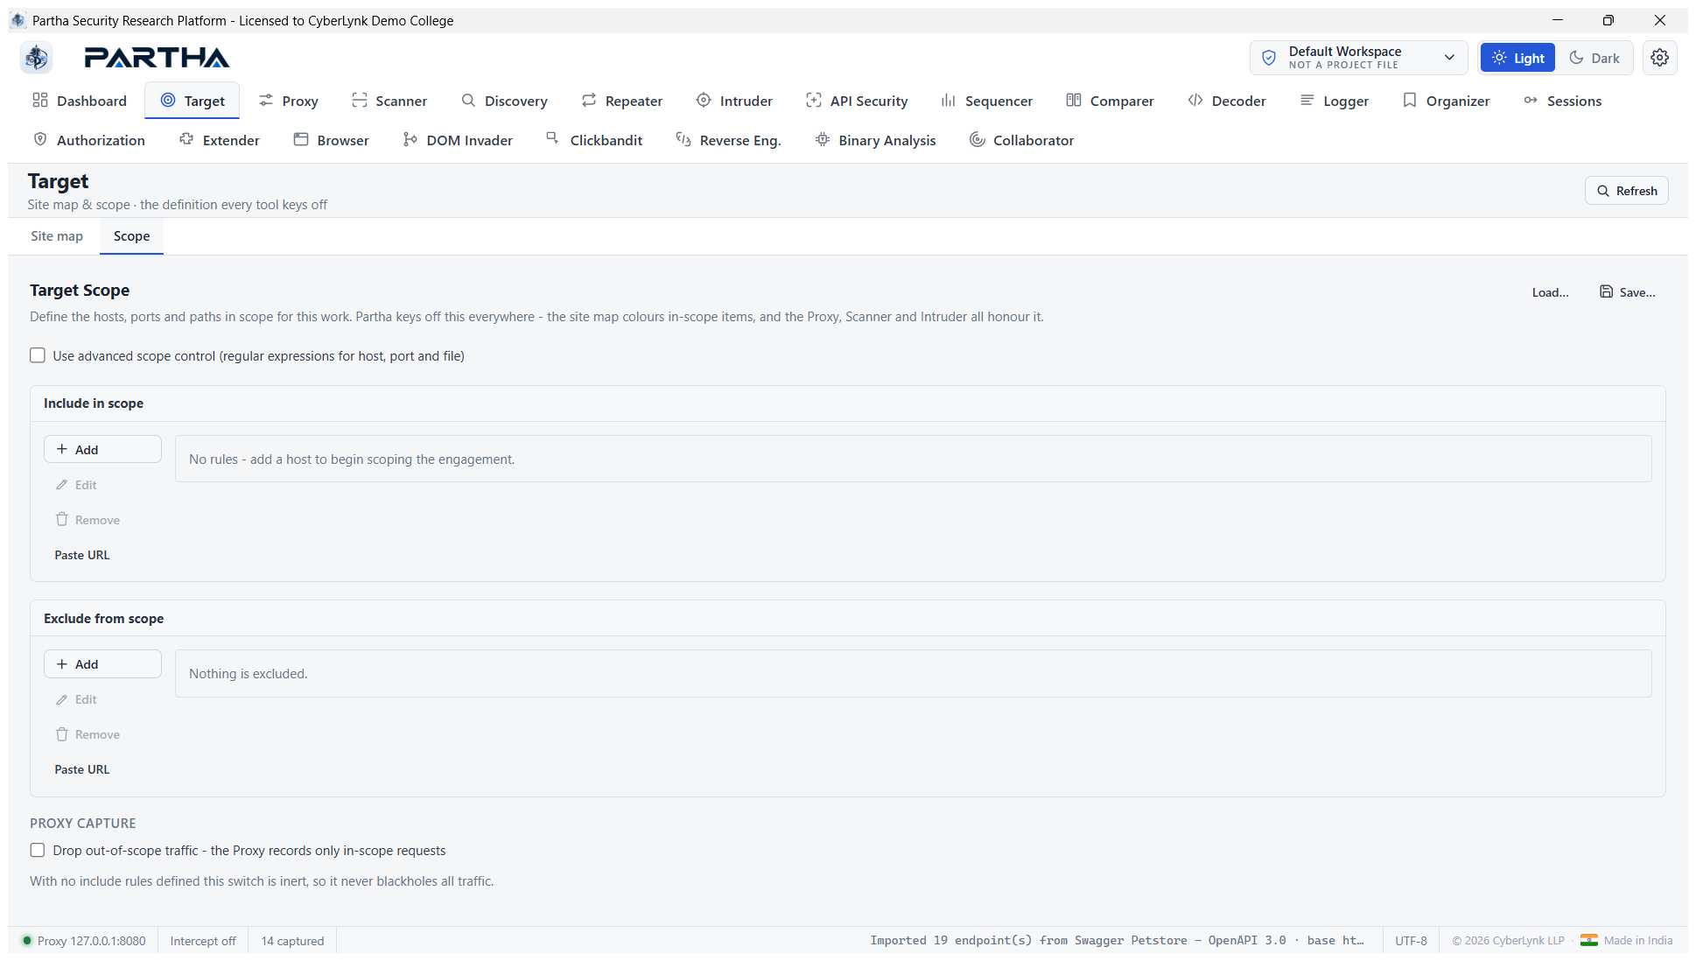1696x961 pixels.
Task: Click the Authorization shield icon
Action: point(40,139)
